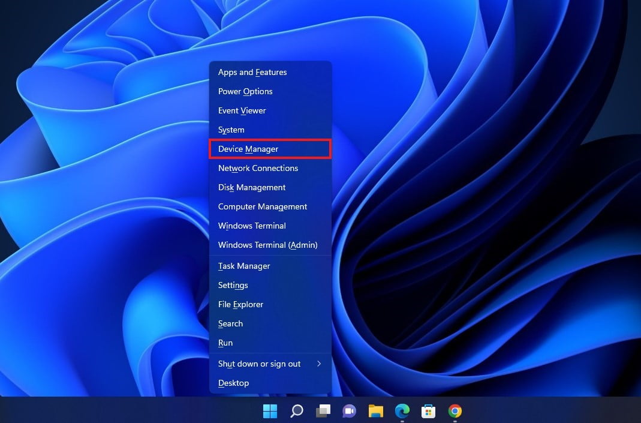Viewport: 641px width, 423px height.
Task: Click the Windows Start button
Action: point(270,411)
